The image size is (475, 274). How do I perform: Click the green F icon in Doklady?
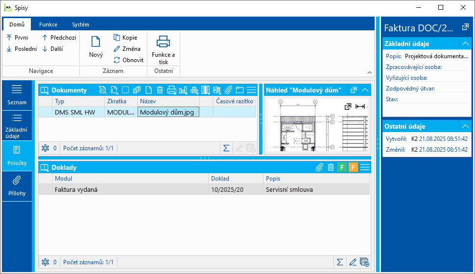(x=342, y=167)
